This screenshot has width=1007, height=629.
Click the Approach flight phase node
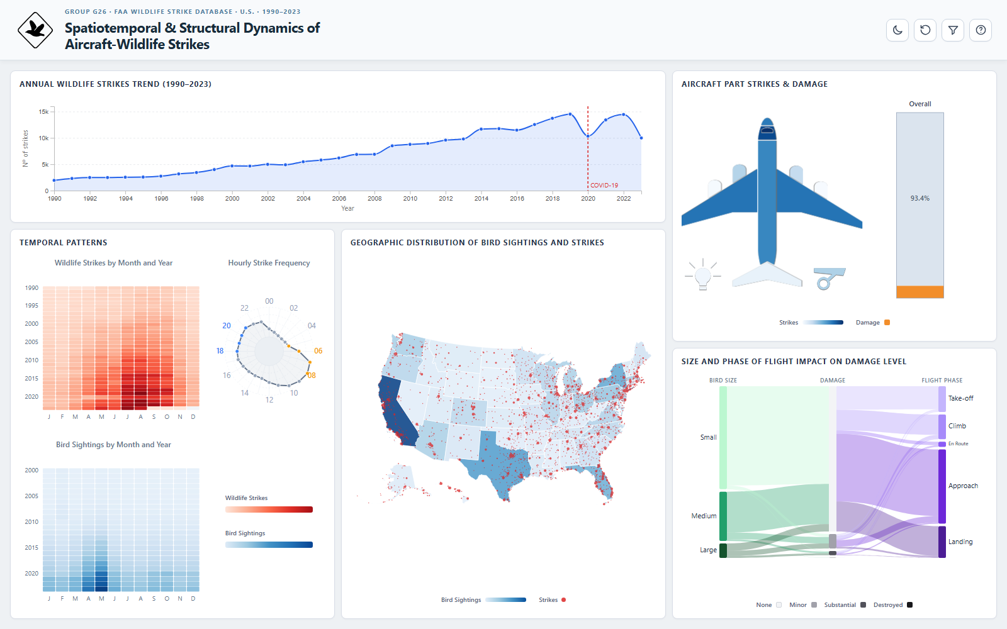click(942, 486)
